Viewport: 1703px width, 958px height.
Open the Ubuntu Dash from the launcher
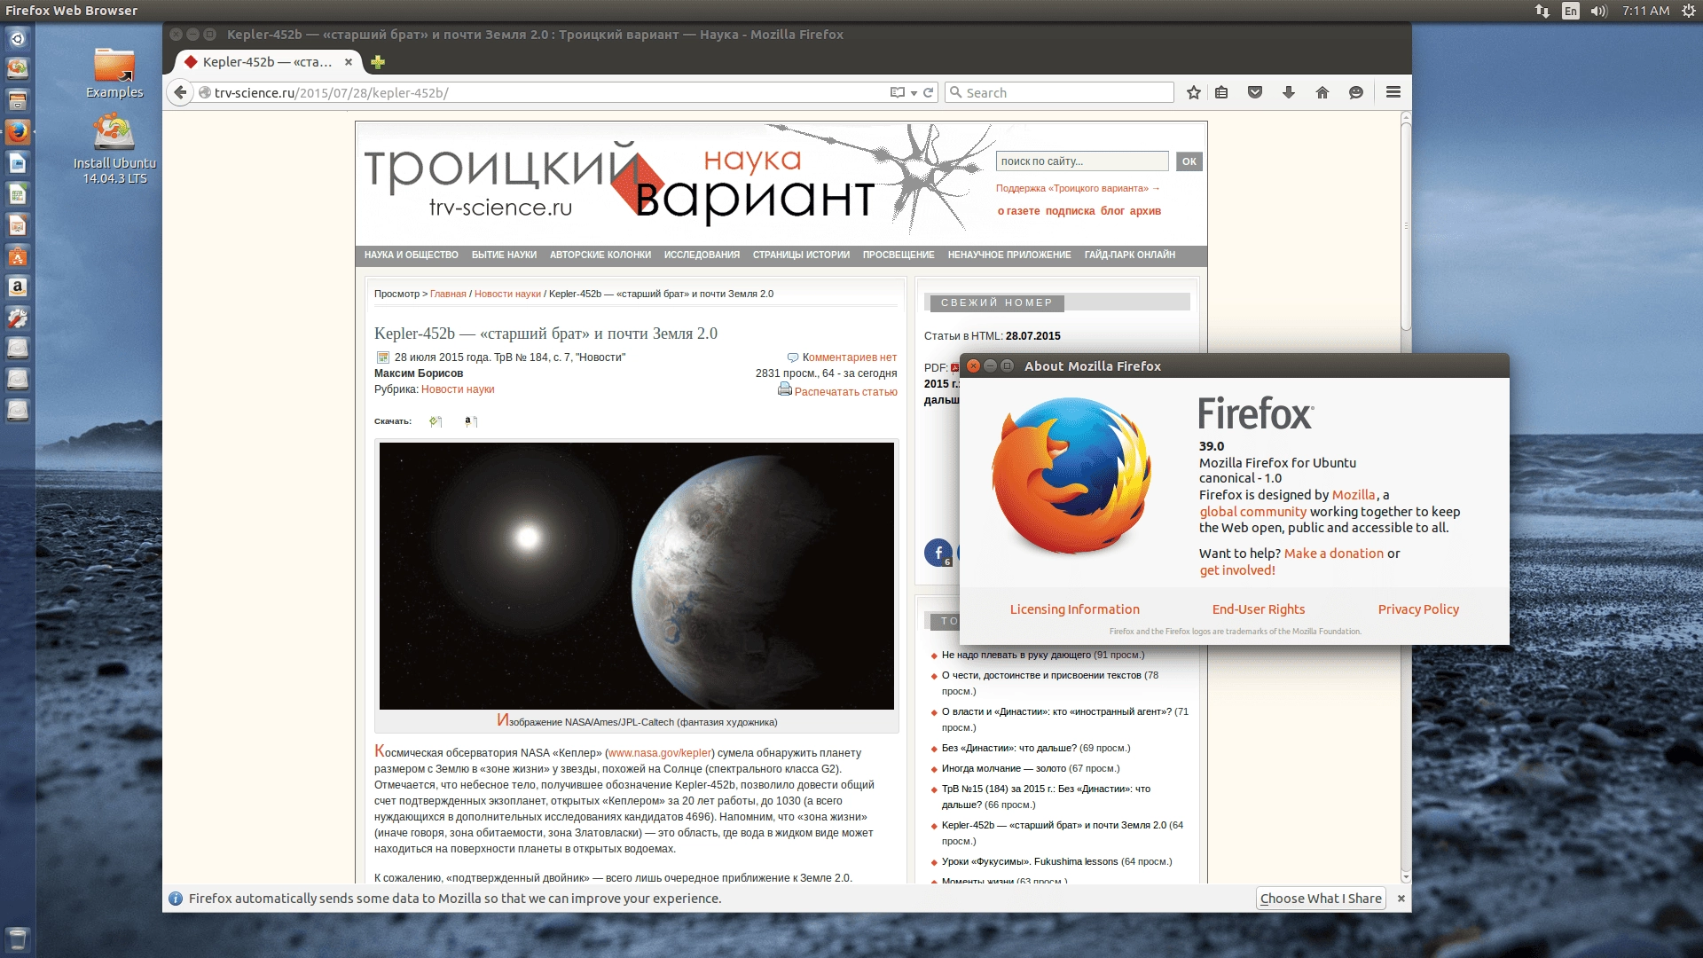18,39
